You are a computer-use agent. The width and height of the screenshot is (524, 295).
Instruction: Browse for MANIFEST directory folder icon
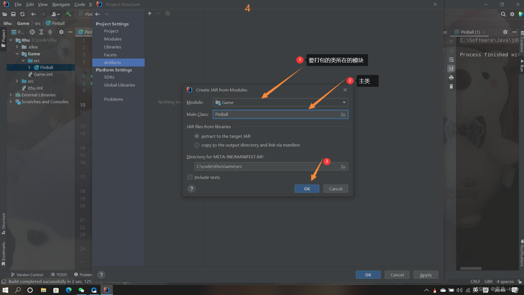(343, 166)
